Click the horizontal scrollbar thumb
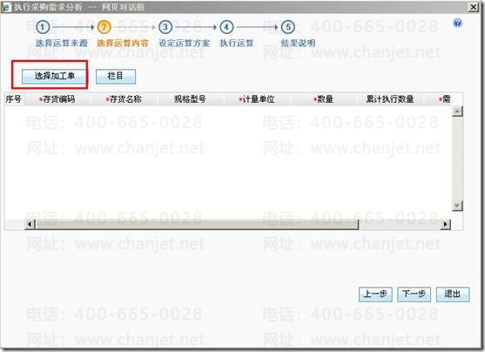The width and height of the screenshot is (485, 352). coord(197,224)
